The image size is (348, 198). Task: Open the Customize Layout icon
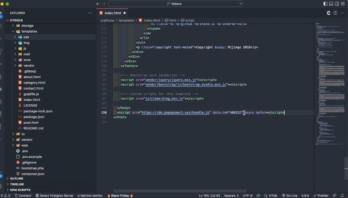343,4
